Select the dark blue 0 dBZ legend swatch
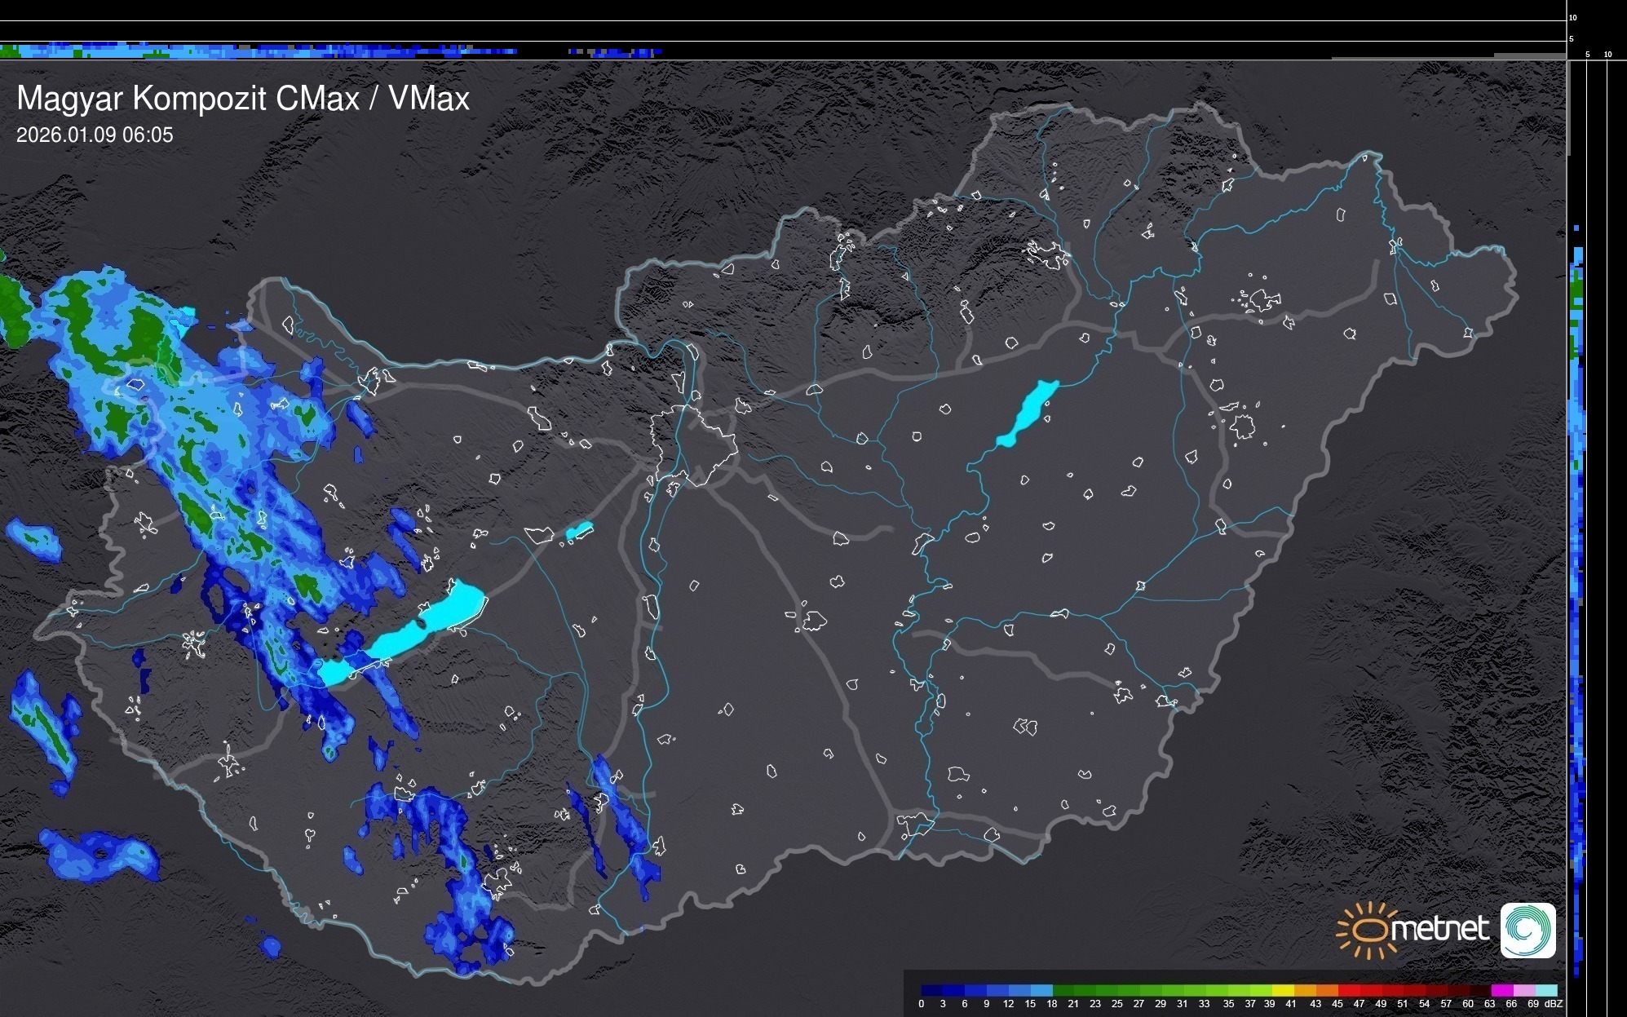1627x1017 pixels. pyautogui.click(x=932, y=990)
